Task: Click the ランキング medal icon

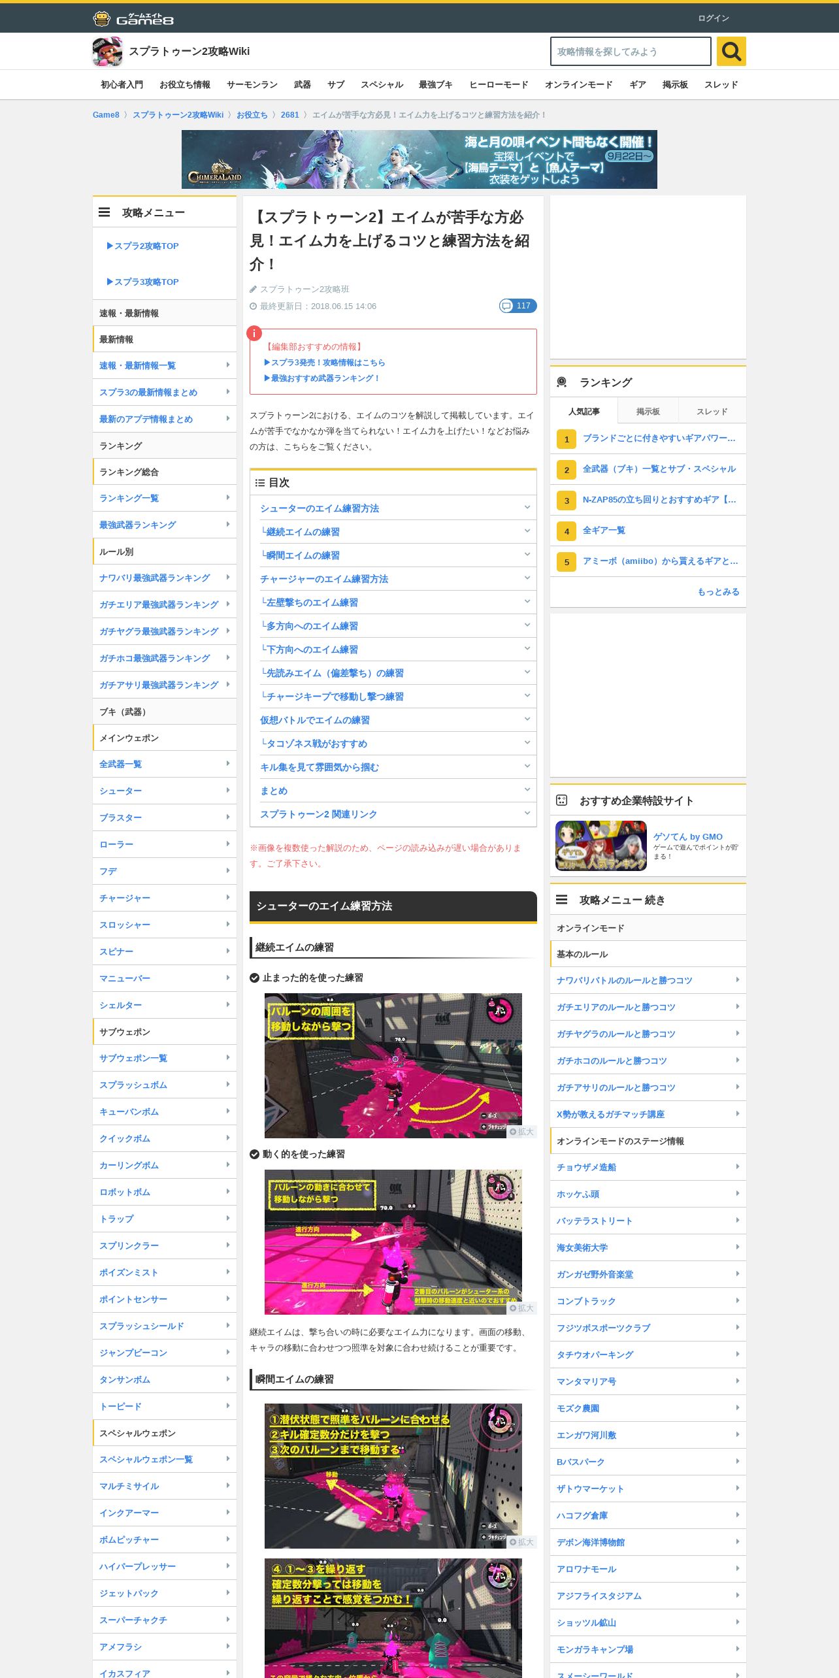Action: (x=561, y=382)
